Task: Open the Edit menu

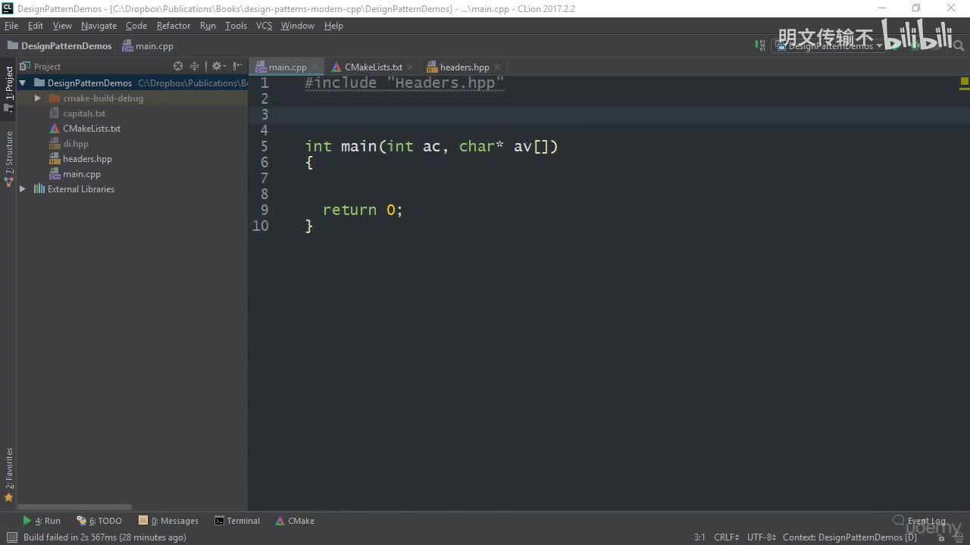Action: [36, 26]
